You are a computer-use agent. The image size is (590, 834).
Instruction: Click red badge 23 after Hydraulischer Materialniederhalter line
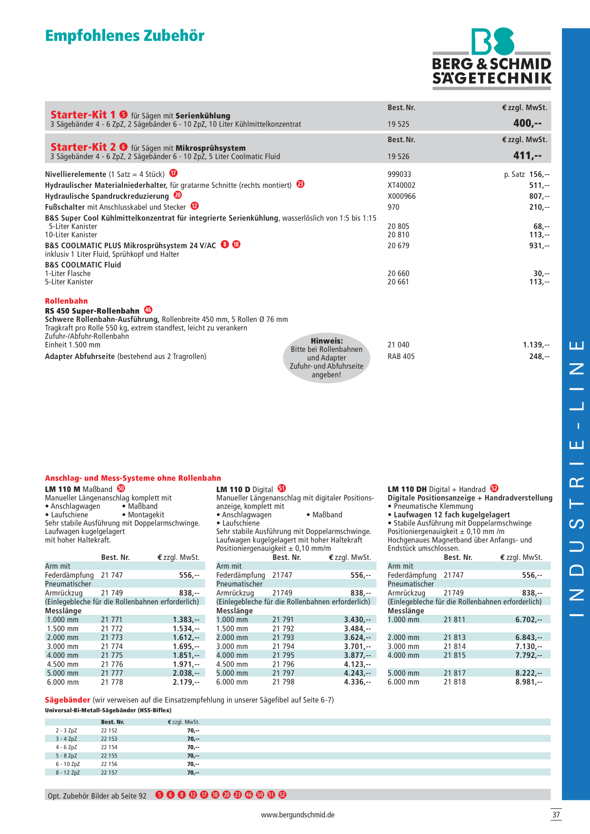coord(300,184)
